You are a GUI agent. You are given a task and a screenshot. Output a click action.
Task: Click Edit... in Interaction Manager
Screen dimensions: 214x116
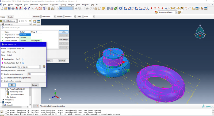(x=64, y=32)
